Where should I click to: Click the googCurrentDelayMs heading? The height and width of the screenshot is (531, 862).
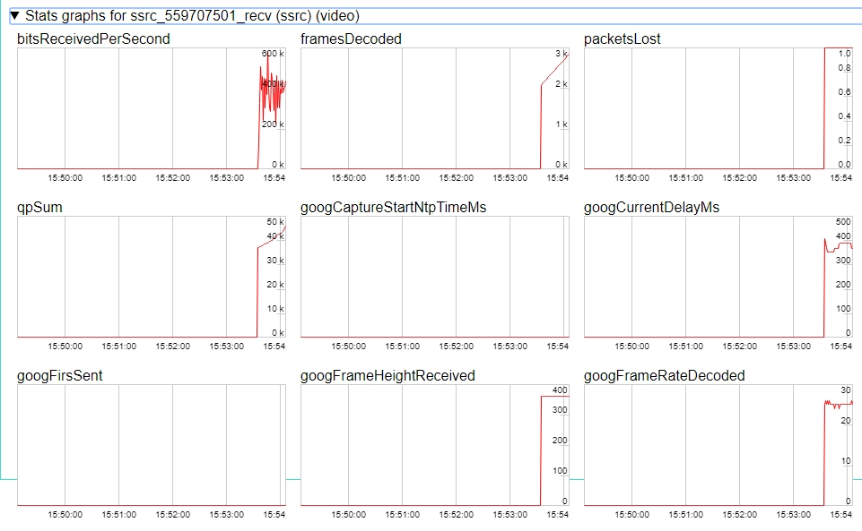tap(650, 208)
